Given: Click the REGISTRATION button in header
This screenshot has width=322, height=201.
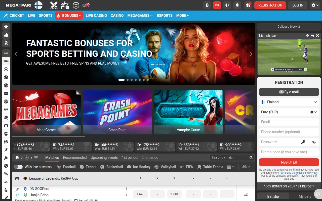Looking at the screenshot, I should [x=270, y=5].
